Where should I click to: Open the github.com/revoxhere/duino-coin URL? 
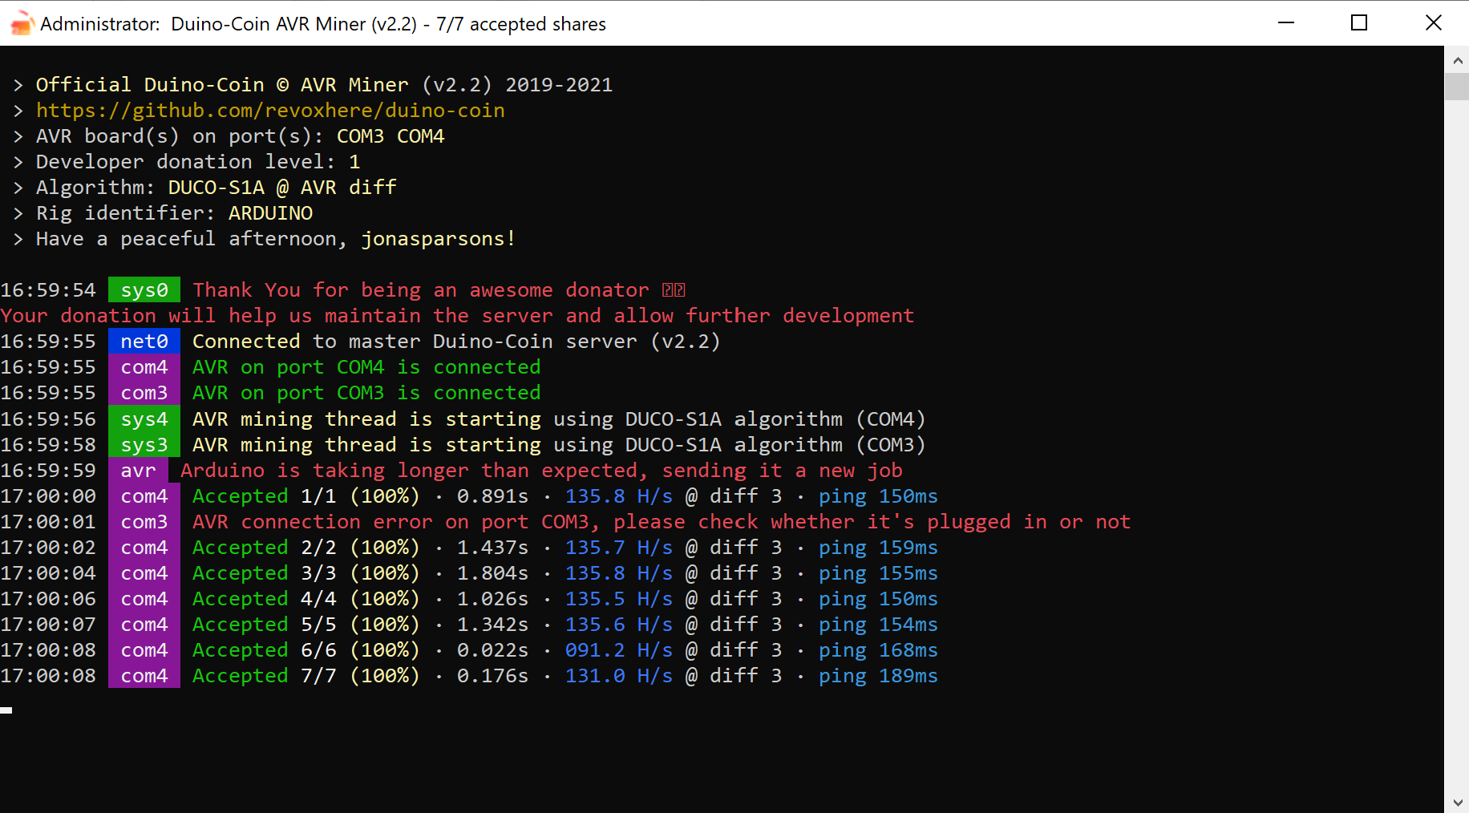point(270,111)
